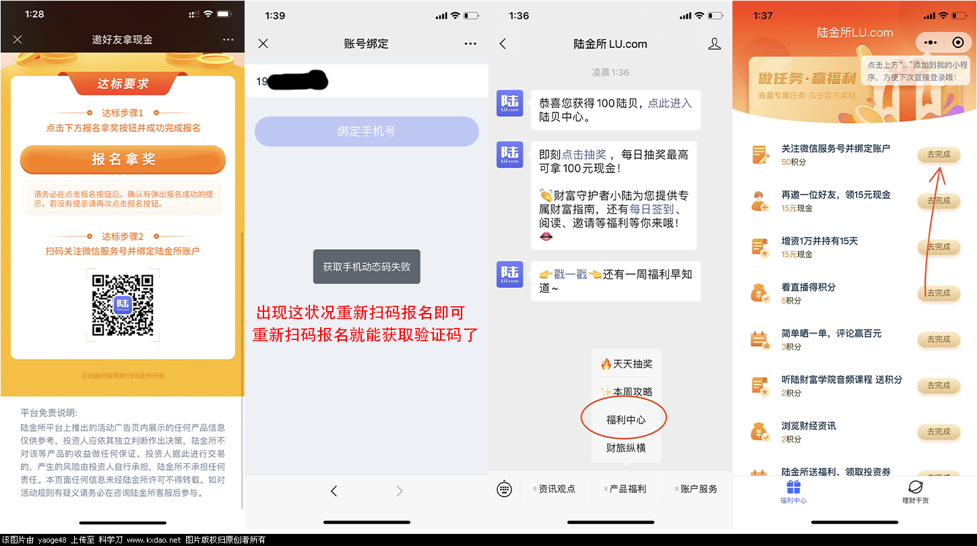Tap the 做任务·赢福利 banner
The image size is (977, 546).
[x=854, y=88]
